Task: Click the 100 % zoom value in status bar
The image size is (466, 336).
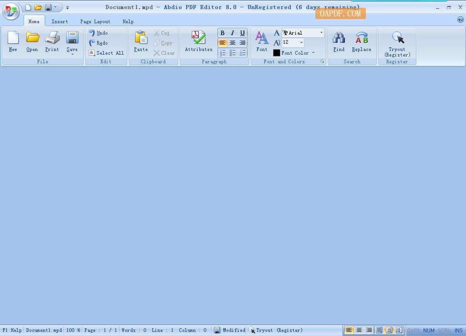Action: point(73,331)
